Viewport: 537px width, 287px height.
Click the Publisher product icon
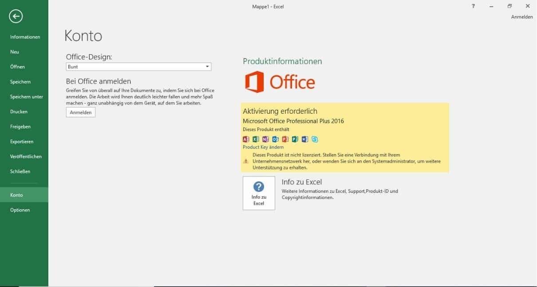[x=295, y=139]
